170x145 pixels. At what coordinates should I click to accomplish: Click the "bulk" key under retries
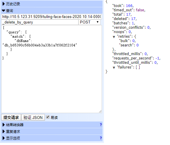click(124, 41)
